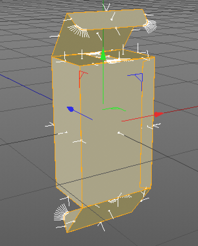Click the red X-axis arrow handle
198x246 pixels.
coord(158,114)
